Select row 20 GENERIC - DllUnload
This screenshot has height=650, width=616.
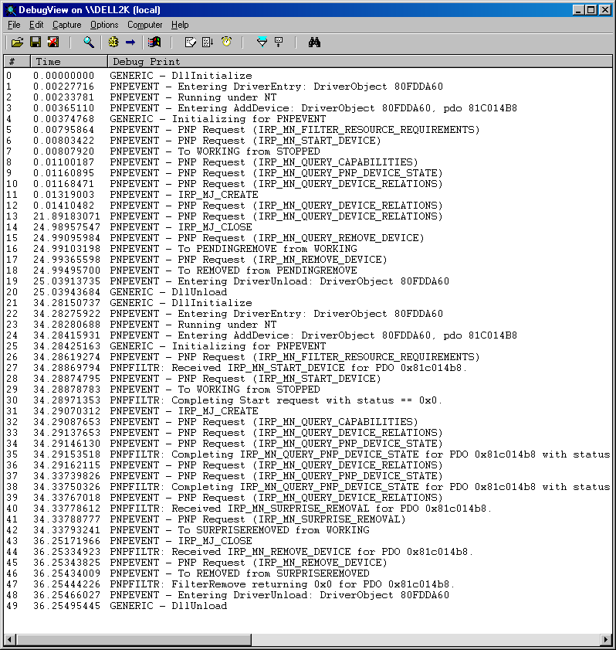(308, 292)
